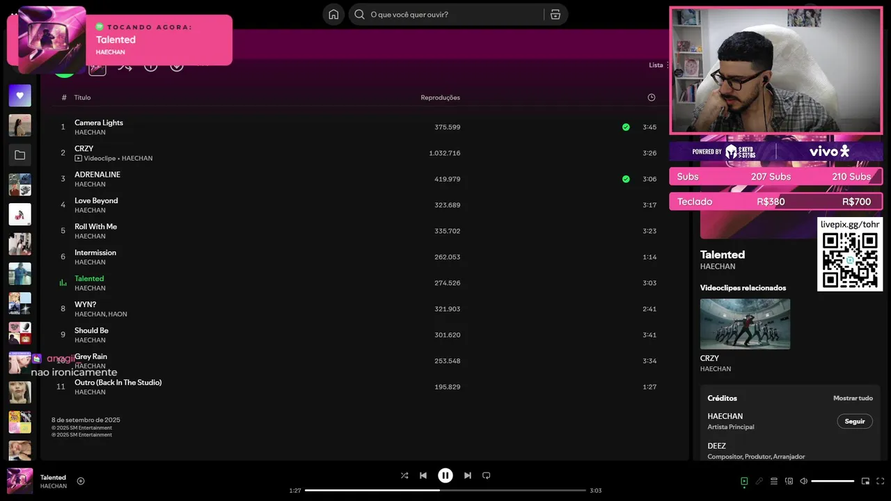Screen dimensions: 891x501
Task: Open the HAECHAN artist link in the player bar
Action: (54, 486)
